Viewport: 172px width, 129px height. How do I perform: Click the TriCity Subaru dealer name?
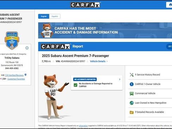tap(12, 58)
